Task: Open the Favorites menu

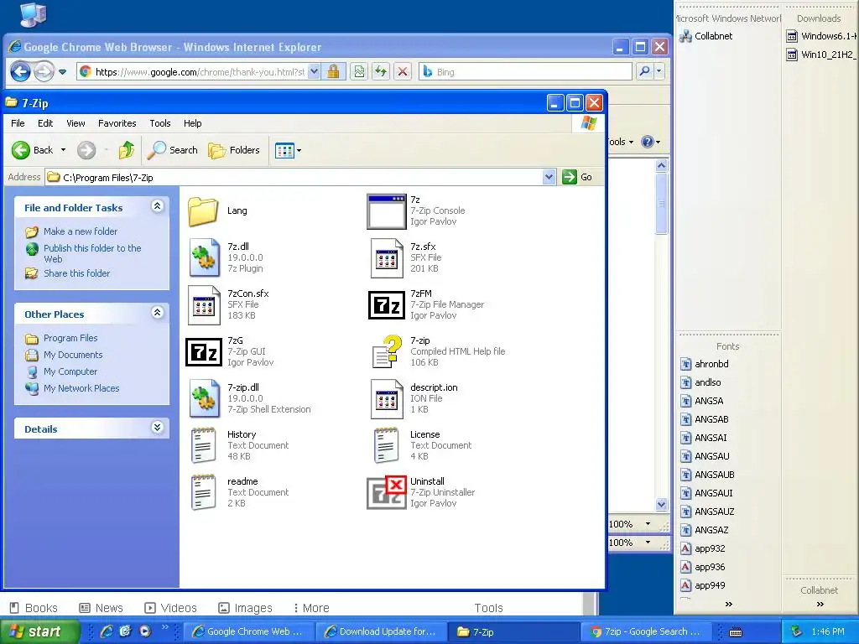Action: 117,123
